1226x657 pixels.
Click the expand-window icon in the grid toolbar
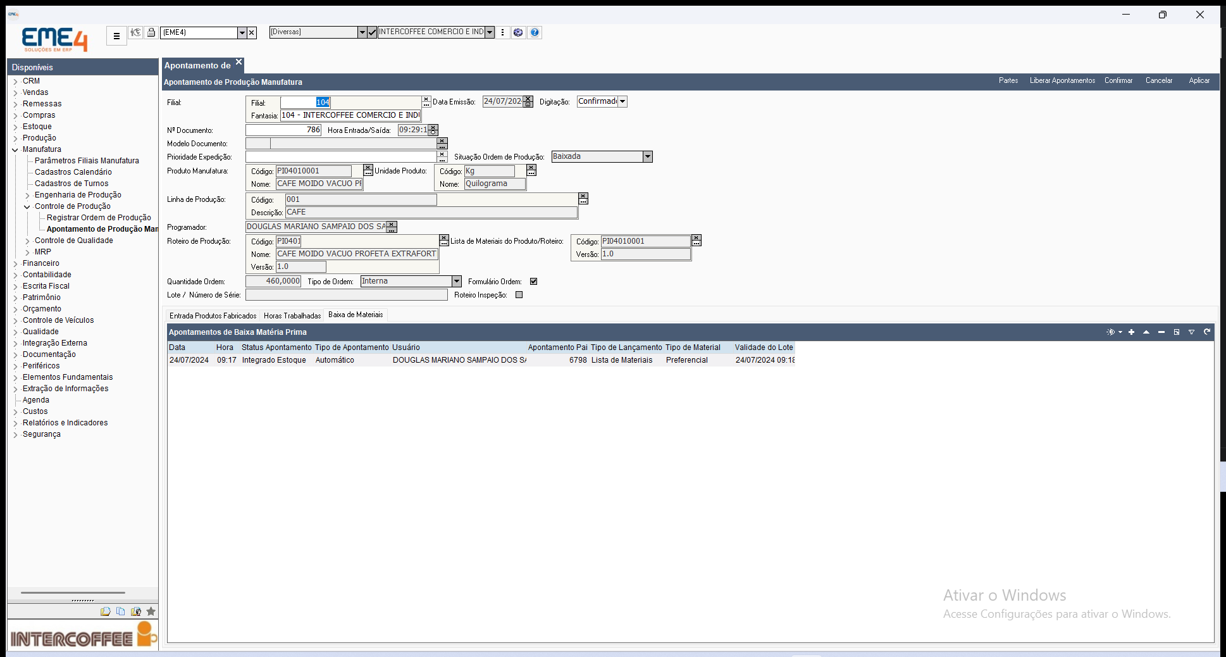tap(1177, 332)
